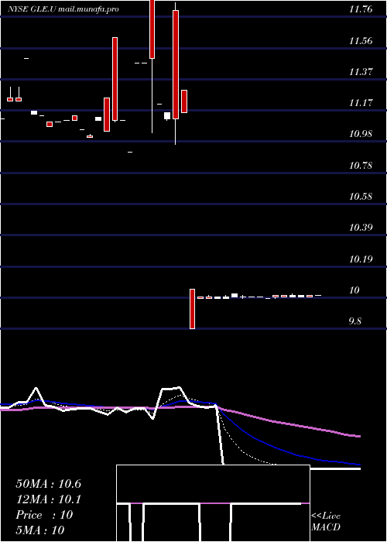387x542 pixels.
Task: Click the 50MA : 10.6 readout
Action: [x=49, y=484]
